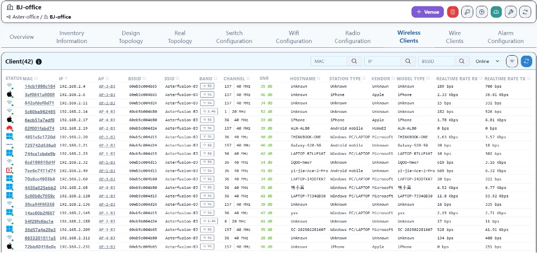This screenshot has width=537, height=253.
Task: Click the Windows icon for 192.168.2.20
Action: click(9, 137)
